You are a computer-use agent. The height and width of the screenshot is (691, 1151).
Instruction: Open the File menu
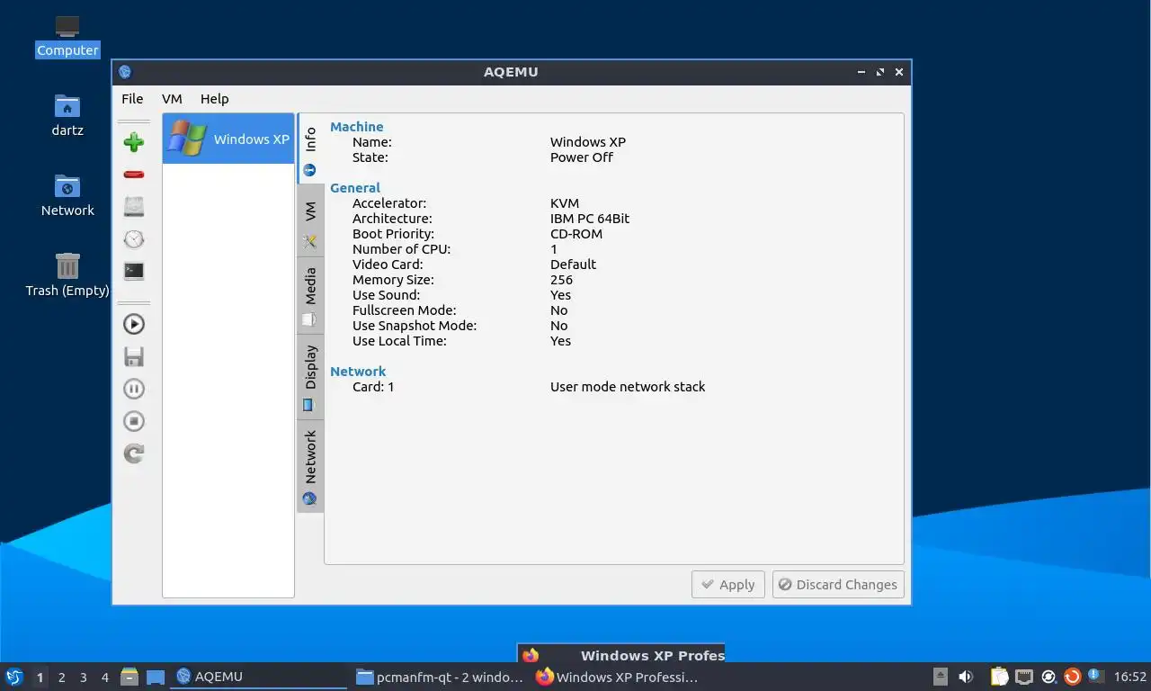point(132,99)
